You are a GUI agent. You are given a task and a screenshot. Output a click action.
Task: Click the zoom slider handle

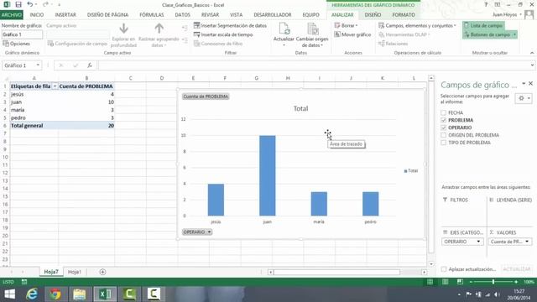(493, 282)
